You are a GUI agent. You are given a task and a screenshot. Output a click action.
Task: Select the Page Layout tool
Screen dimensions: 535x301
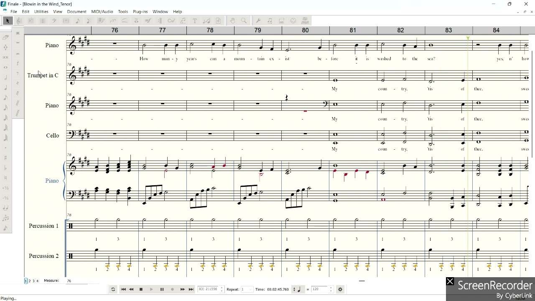coord(218,20)
